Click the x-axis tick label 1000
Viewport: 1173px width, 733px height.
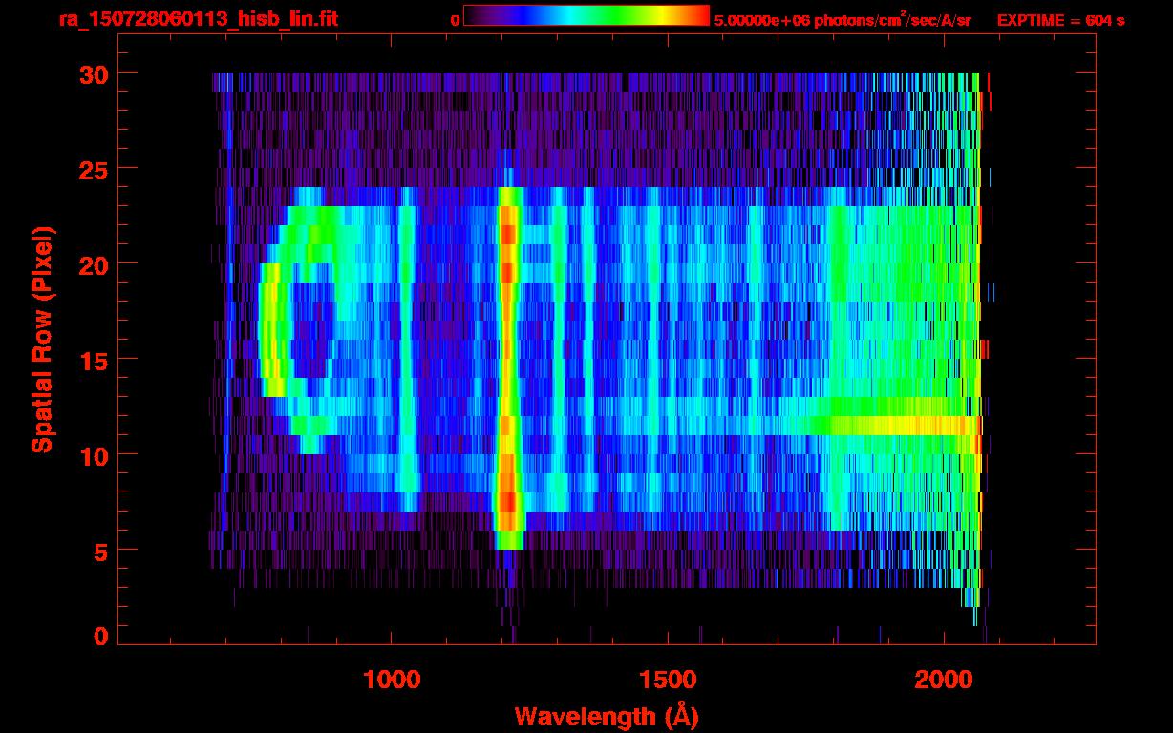392,680
